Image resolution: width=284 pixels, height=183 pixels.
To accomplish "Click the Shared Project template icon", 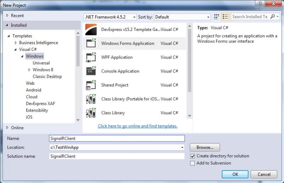I will tap(91, 85).
